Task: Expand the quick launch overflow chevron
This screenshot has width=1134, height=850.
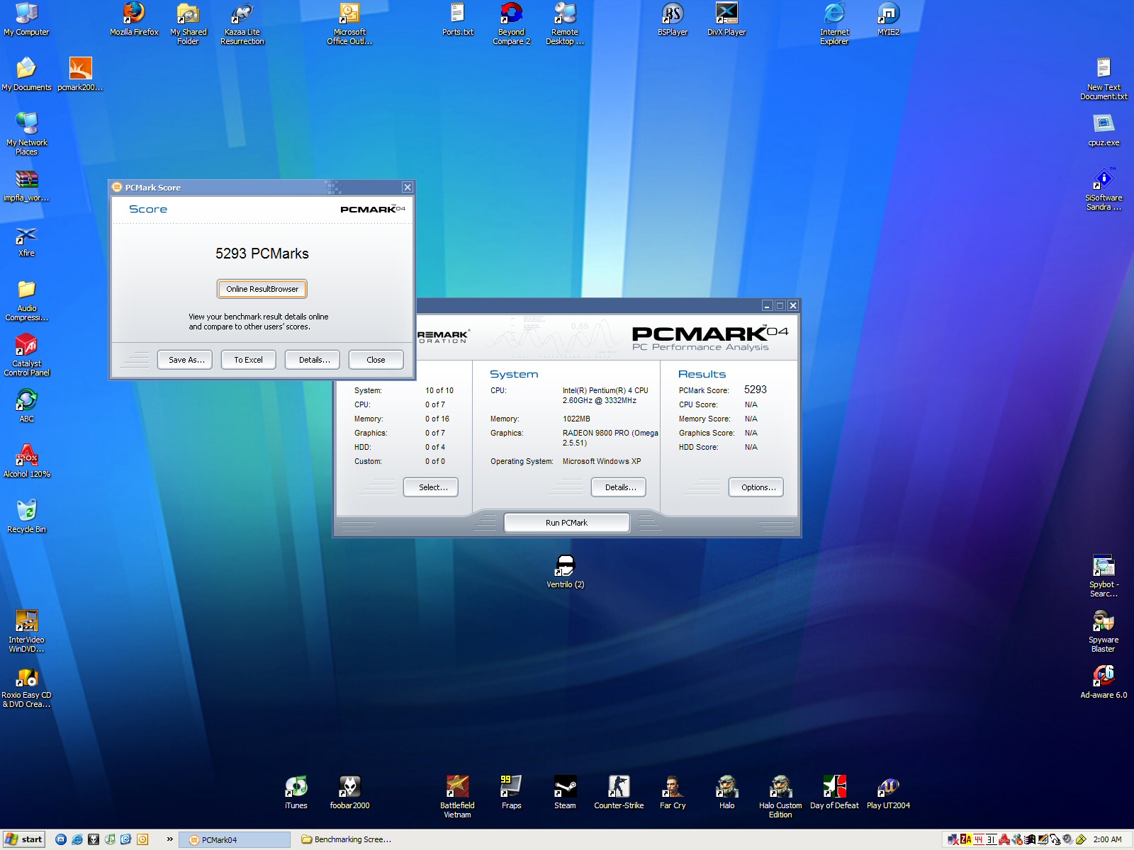Action: [x=170, y=839]
